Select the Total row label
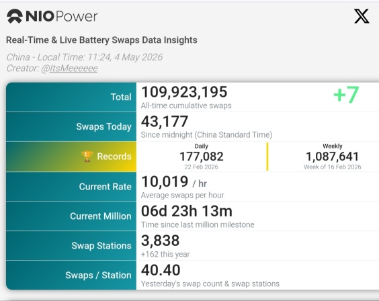The image size is (379, 301). click(121, 97)
